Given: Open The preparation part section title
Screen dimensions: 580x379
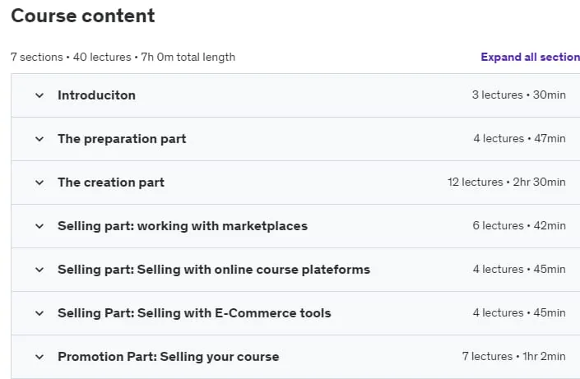Looking at the screenshot, I should (x=122, y=139).
